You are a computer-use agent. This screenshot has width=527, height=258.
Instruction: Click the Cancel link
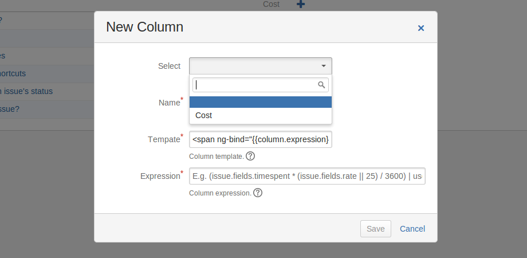(x=412, y=229)
